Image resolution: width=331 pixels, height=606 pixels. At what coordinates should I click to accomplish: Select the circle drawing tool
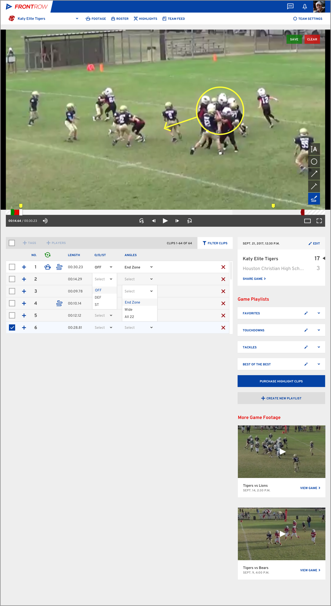(314, 162)
